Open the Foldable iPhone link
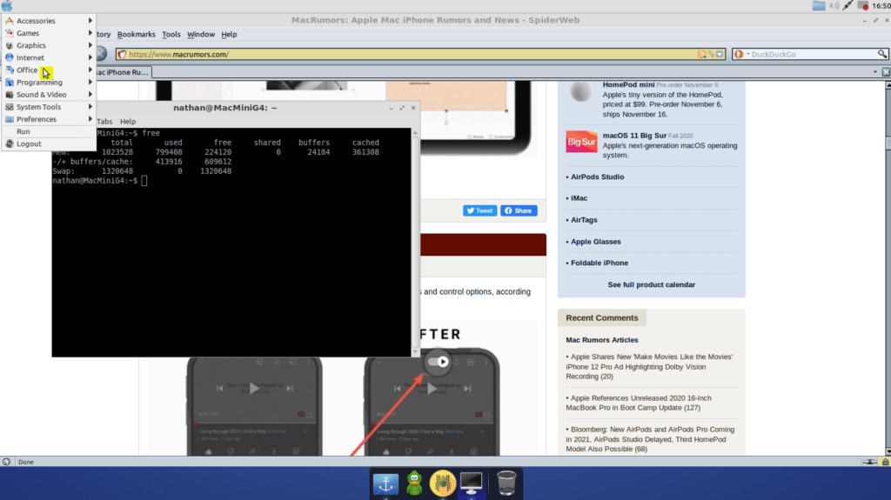891x500 pixels. click(x=600, y=263)
